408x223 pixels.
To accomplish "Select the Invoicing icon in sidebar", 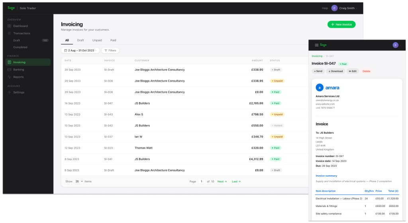I will [10, 62].
